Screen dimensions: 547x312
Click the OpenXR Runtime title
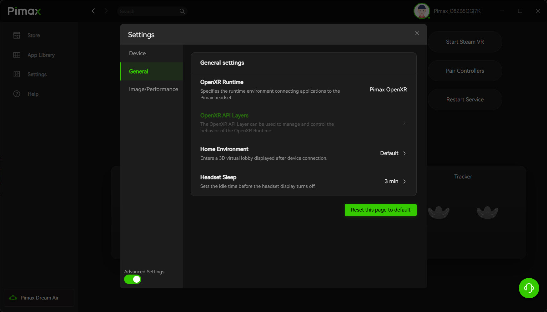pos(222,82)
